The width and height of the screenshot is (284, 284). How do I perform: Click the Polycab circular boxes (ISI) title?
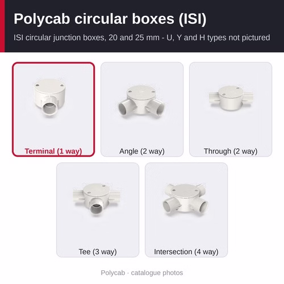tap(110, 19)
